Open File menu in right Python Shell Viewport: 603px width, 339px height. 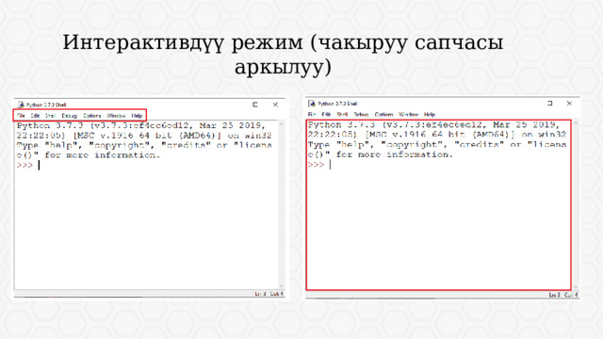point(312,115)
